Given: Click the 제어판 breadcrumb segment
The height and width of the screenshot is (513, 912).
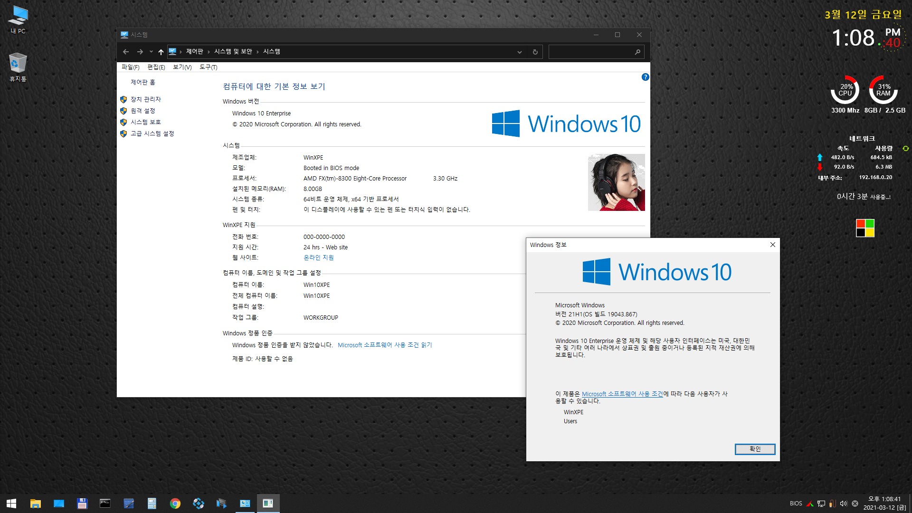Looking at the screenshot, I should pos(194,52).
